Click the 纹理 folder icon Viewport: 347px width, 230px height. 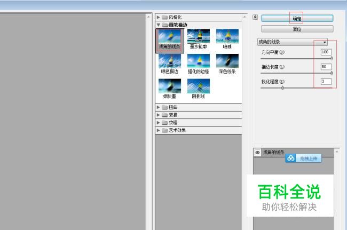(164, 123)
